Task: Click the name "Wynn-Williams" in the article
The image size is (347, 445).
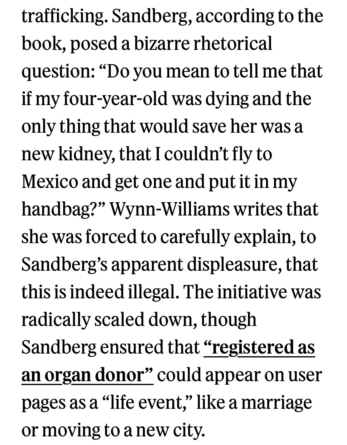Action: tap(169, 209)
